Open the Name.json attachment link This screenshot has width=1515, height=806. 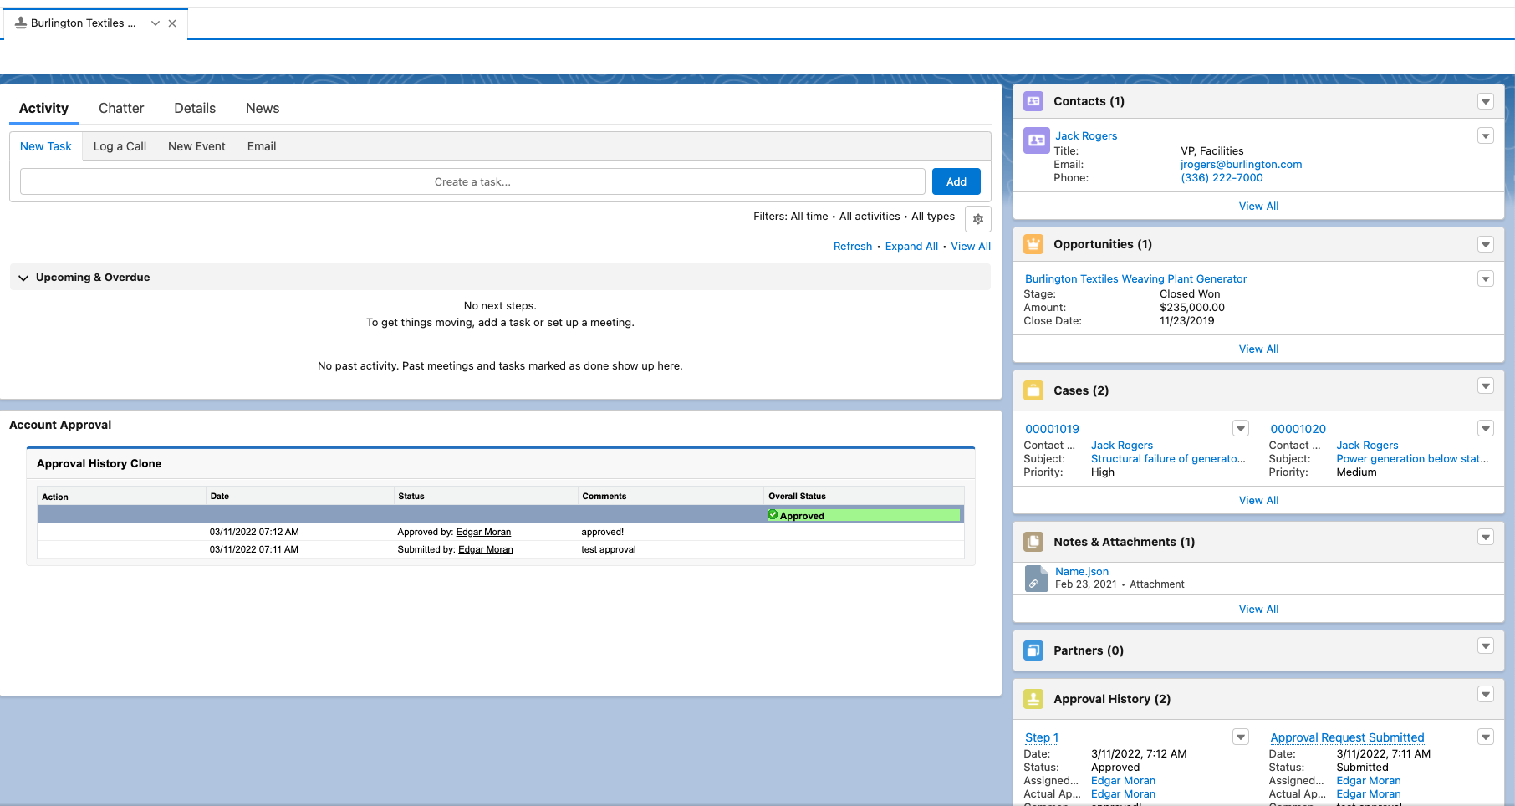[x=1082, y=571]
